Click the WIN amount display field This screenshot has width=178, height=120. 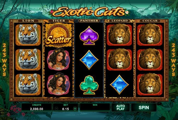(x=95, y=107)
